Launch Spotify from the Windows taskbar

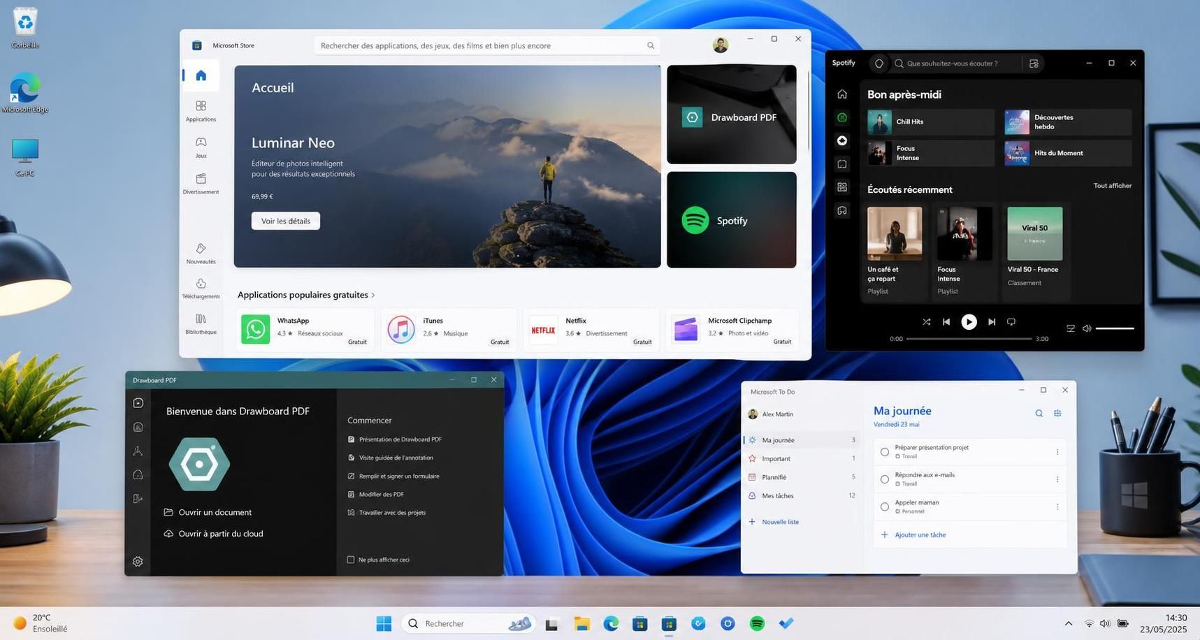(757, 623)
